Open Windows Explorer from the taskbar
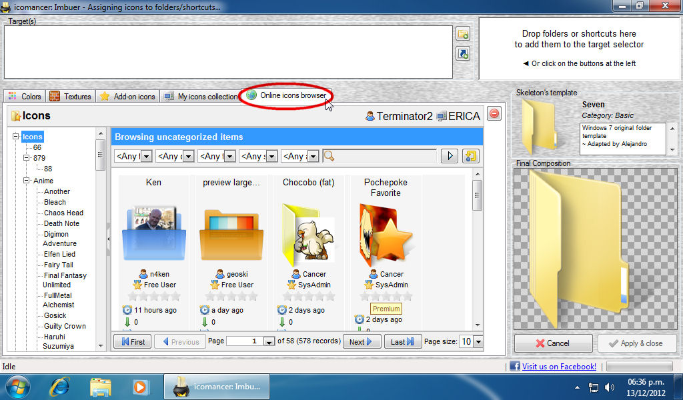The width and height of the screenshot is (683, 400). (101, 387)
